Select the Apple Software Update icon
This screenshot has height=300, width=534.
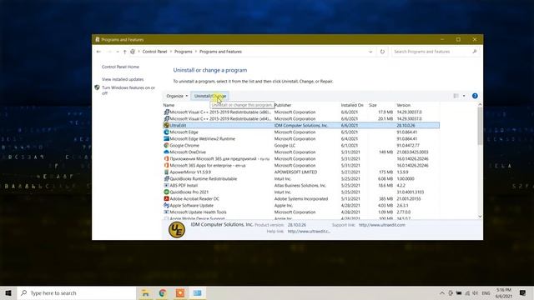click(x=166, y=206)
